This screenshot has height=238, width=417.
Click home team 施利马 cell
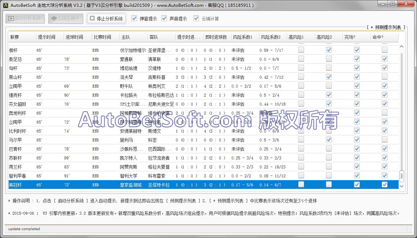pyautogui.click(x=126, y=140)
